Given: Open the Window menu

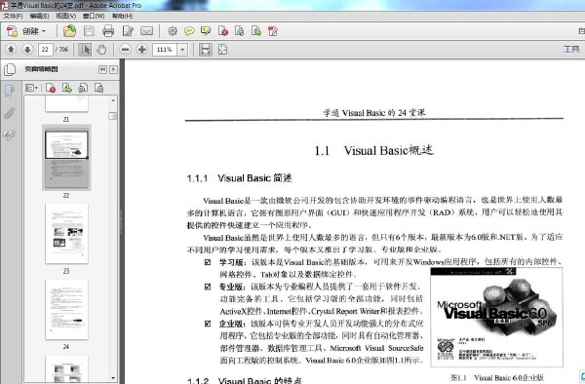Looking at the screenshot, I should click(94, 16).
